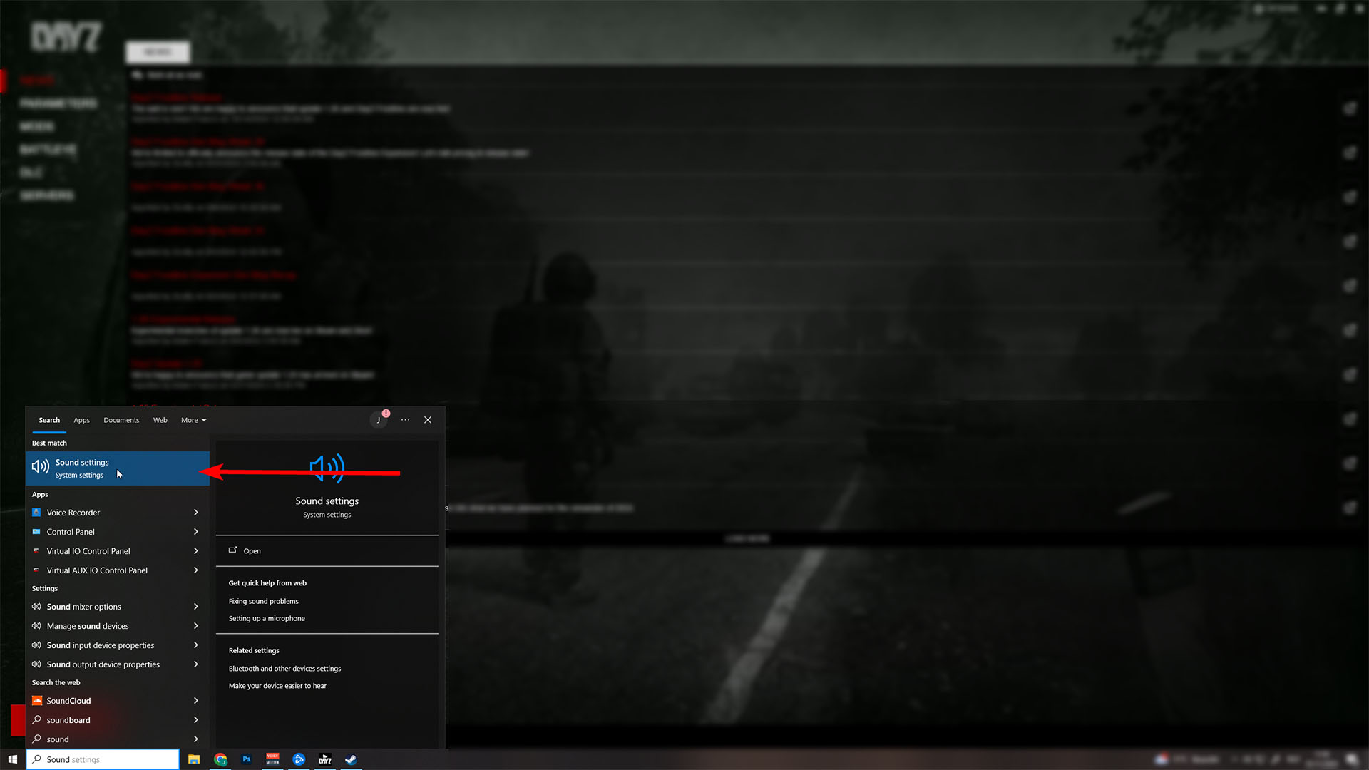1369x770 pixels.
Task: Click the taskbar search input field
Action: pyautogui.click(x=107, y=759)
